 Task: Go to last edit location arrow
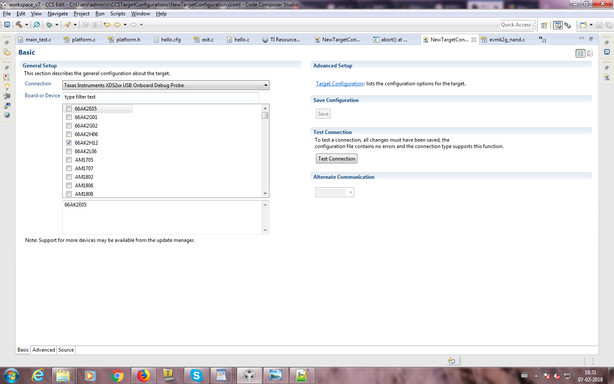(107, 25)
